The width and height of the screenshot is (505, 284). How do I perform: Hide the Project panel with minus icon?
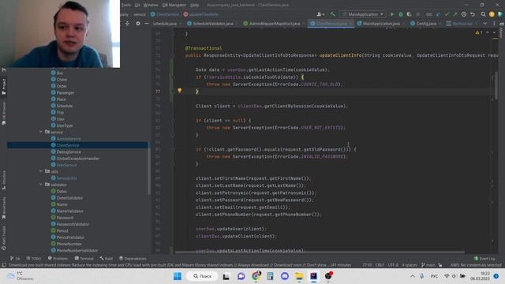(147, 24)
